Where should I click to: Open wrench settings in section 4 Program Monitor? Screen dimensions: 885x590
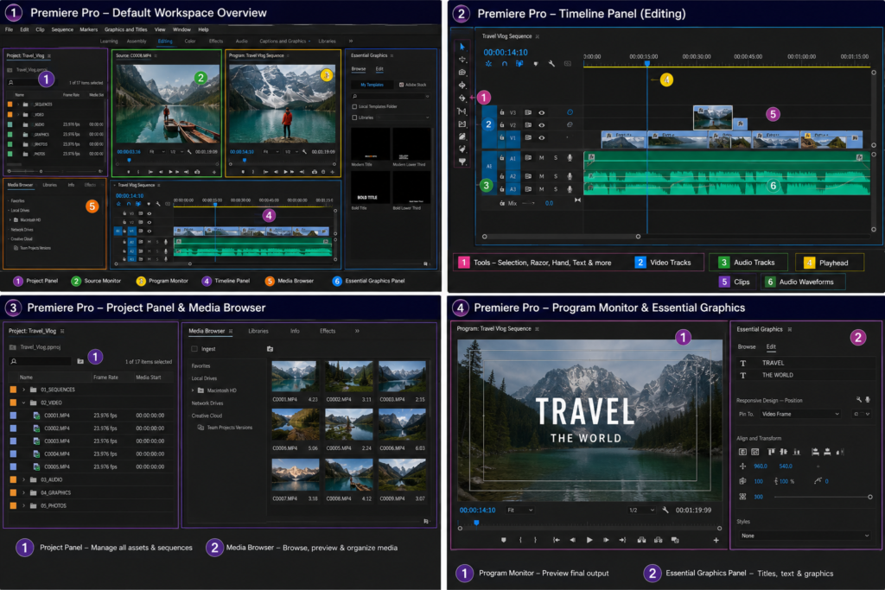coord(665,510)
